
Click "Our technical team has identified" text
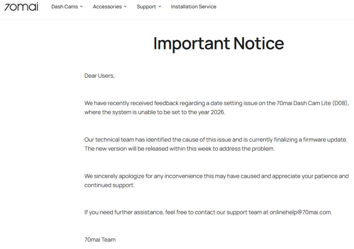(x=128, y=140)
